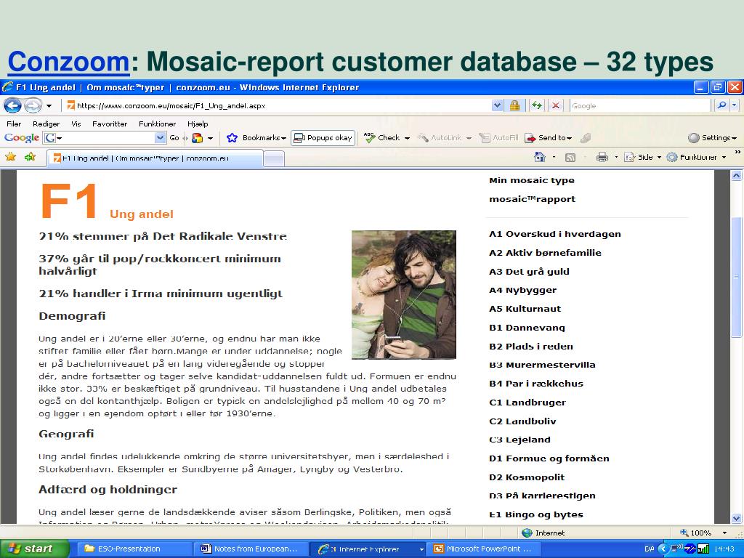Open the A1 Overskud i hverdagen link
Image resolution: width=744 pixels, height=558 pixels.
click(x=554, y=234)
